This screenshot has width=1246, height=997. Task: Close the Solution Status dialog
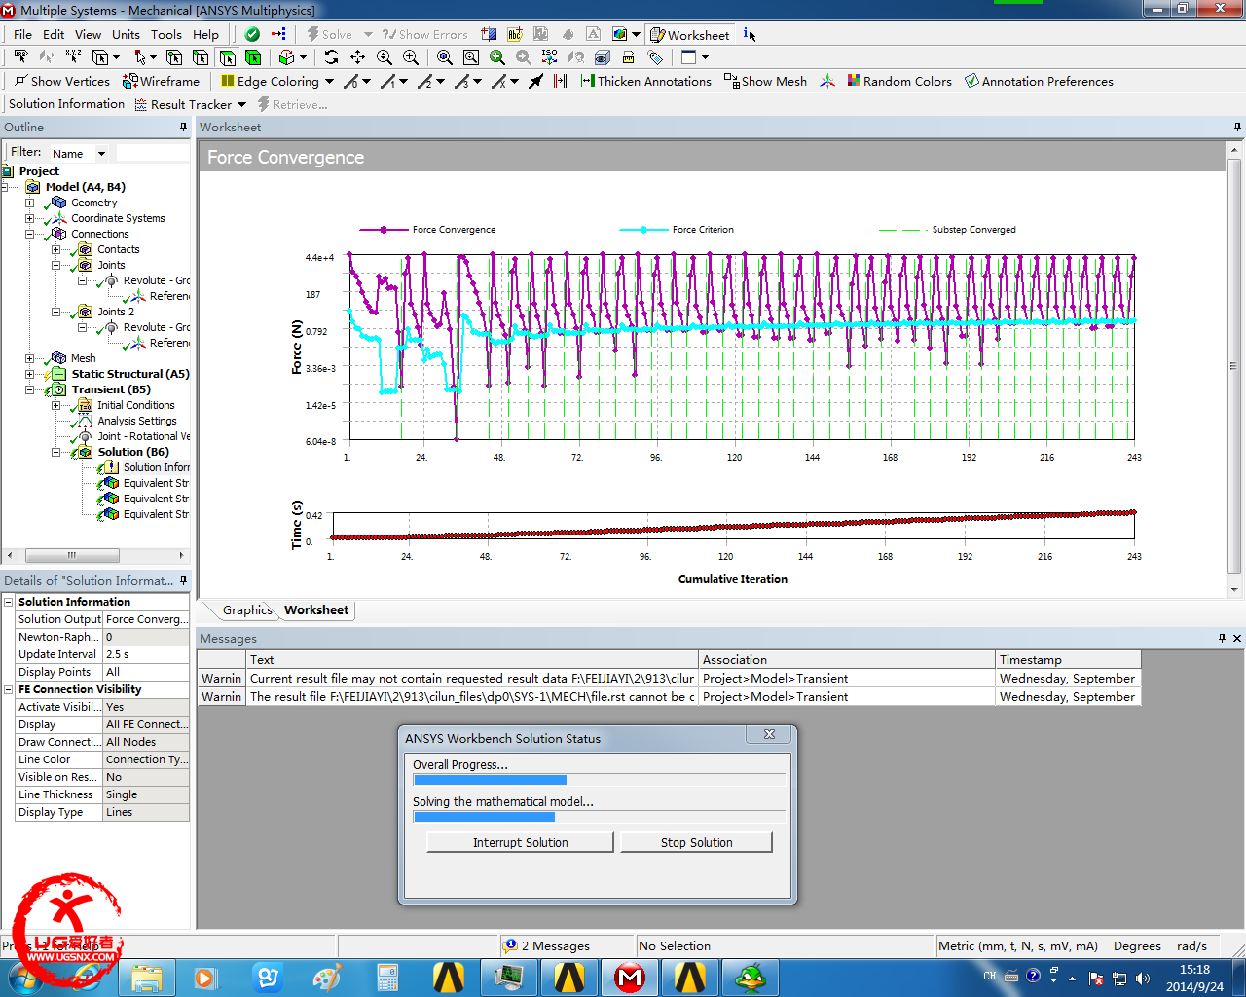point(769,734)
